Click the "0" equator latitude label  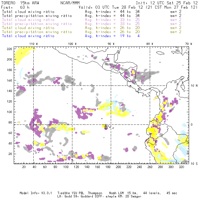click(192, 125)
